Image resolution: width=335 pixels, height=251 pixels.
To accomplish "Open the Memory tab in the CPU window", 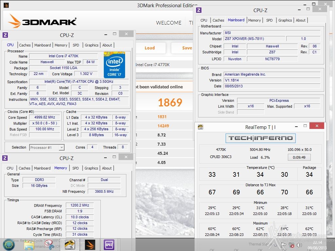I will 61,45.
